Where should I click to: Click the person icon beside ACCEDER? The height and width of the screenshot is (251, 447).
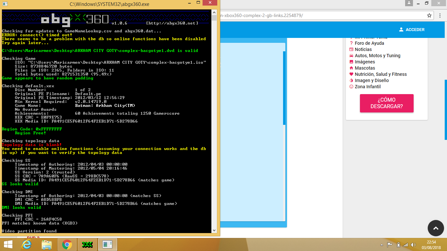tap(401, 29)
